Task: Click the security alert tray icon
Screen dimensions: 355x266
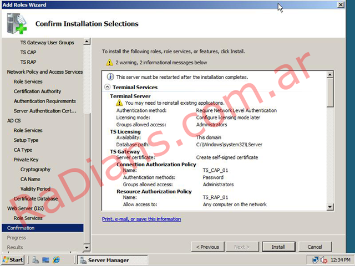Action: point(324,260)
